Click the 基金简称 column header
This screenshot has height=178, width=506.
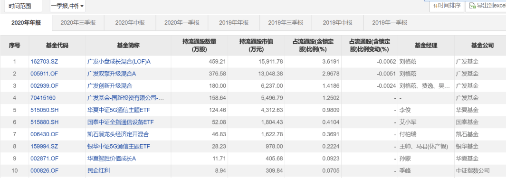click(x=128, y=46)
